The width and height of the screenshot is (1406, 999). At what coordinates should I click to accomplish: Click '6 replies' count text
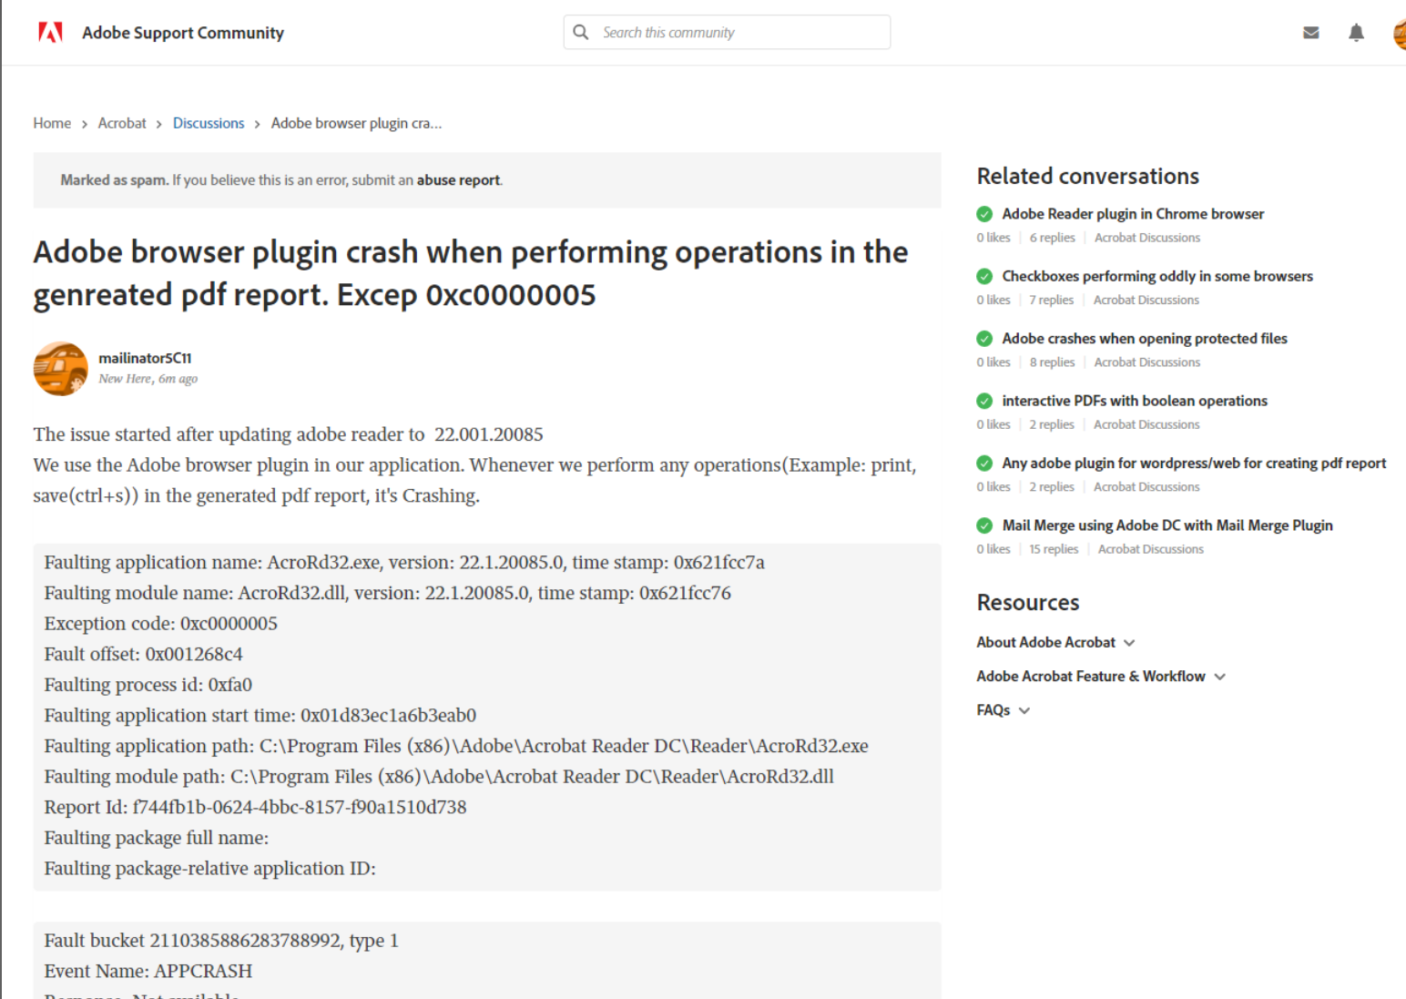tap(1053, 238)
